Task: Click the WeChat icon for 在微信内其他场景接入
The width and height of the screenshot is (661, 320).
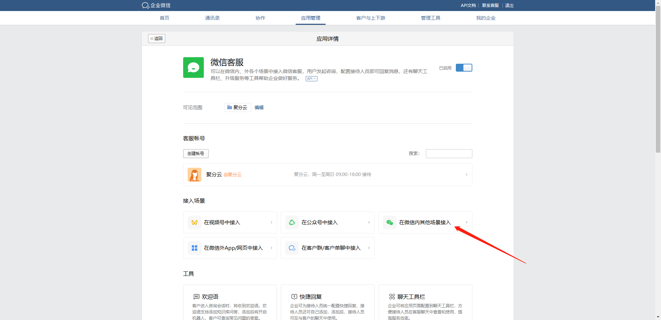Action: 390,223
